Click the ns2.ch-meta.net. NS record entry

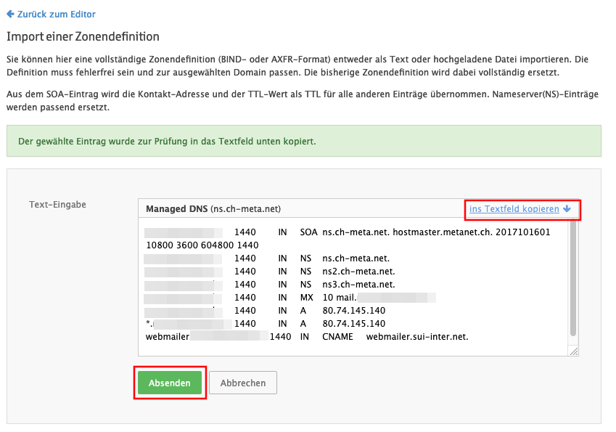(358, 271)
